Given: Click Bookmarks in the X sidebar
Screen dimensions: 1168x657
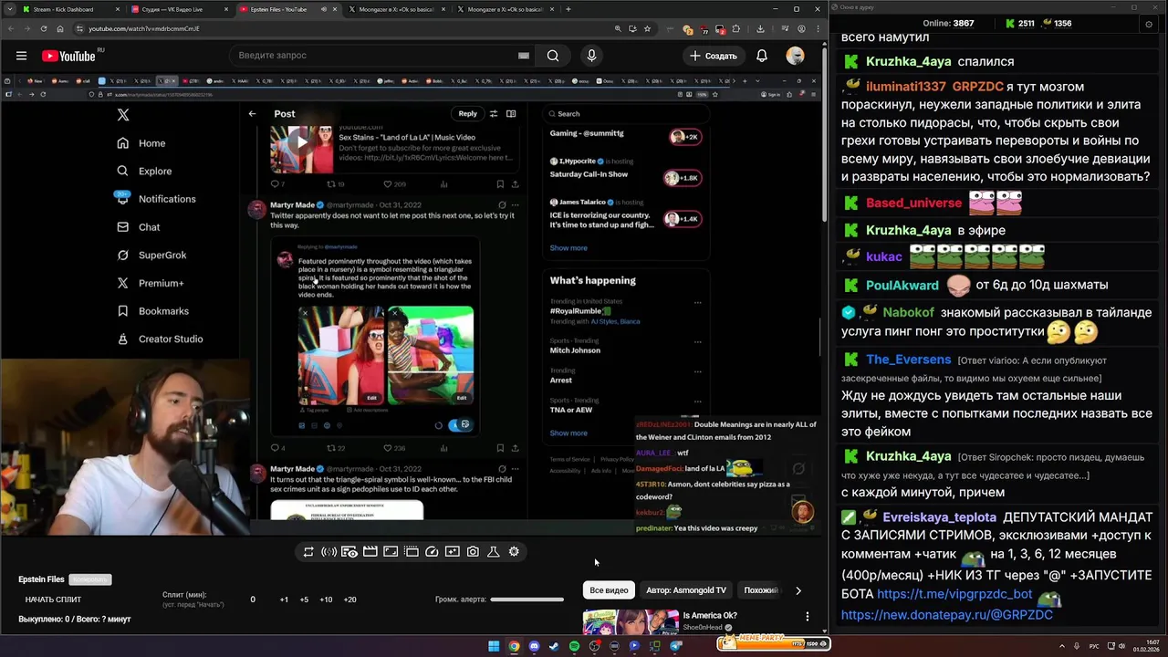Looking at the screenshot, I should pos(152,311).
